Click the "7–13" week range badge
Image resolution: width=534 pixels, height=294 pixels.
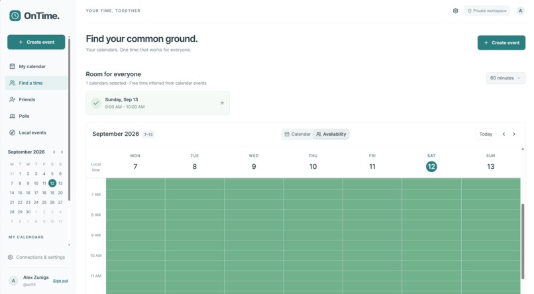[148, 134]
